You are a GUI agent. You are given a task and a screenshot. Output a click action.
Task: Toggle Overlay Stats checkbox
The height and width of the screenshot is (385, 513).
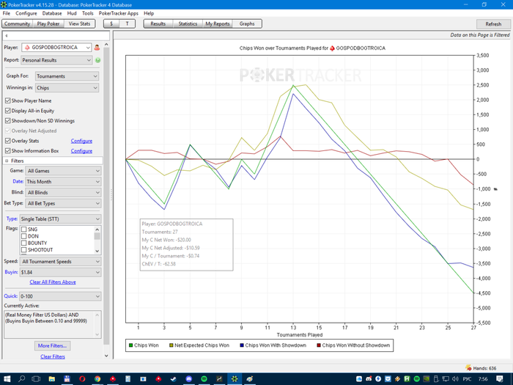click(8, 141)
